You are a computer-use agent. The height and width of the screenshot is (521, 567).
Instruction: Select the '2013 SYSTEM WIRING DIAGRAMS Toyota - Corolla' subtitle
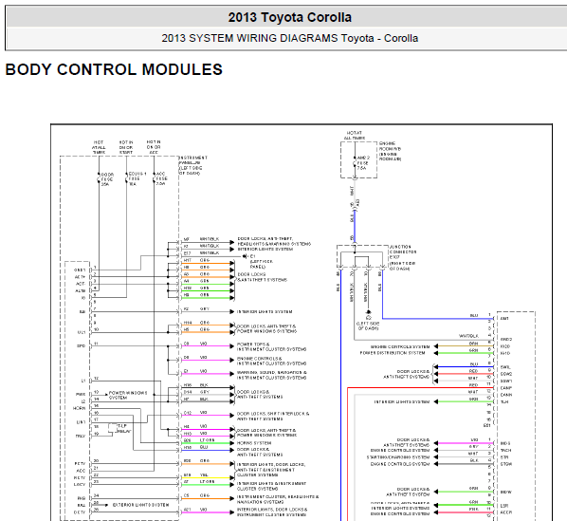289,38
